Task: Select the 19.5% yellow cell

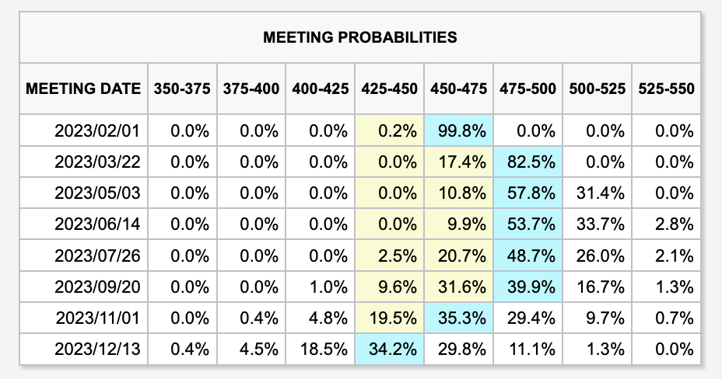Action: (389, 318)
